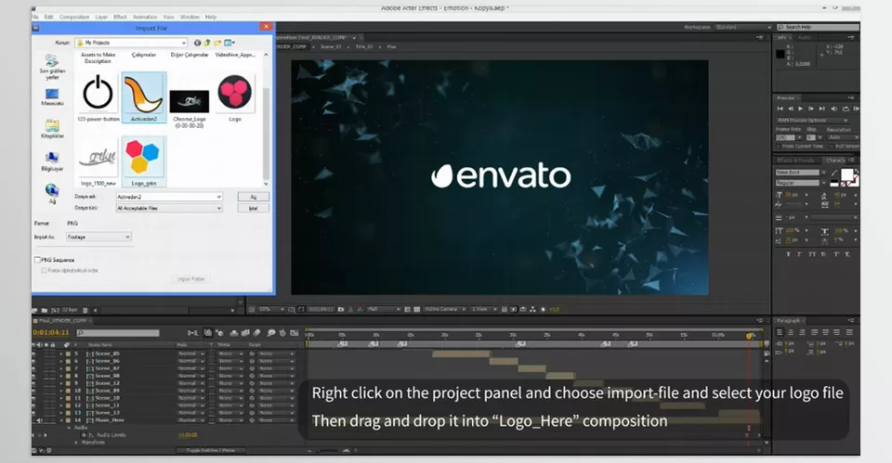Open the Layer menu

(x=101, y=17)
